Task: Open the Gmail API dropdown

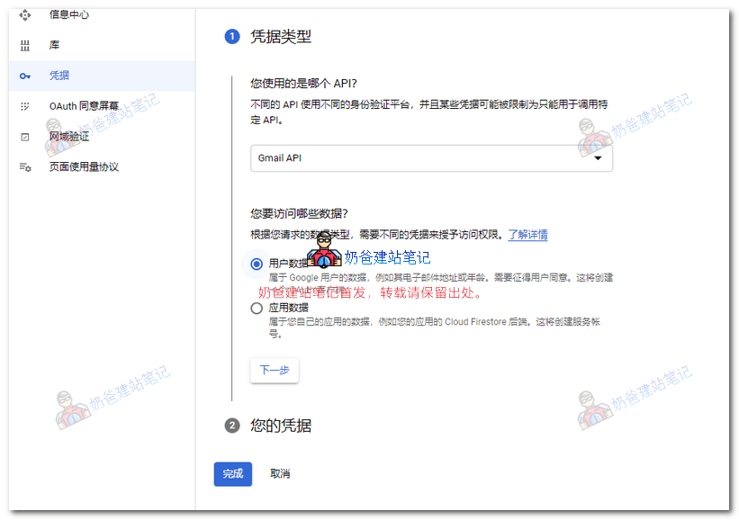Action: coord(430,157)
